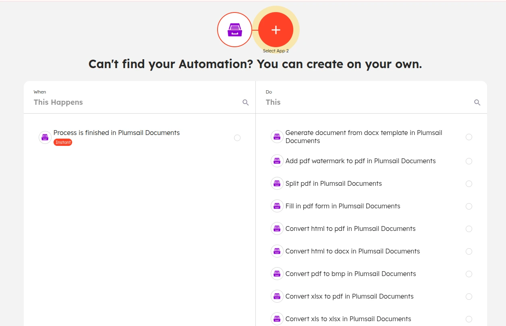This screenshot has height=326, width=506.
Task: Click the red plus Select App 2 button
Action: pos(276,30)
